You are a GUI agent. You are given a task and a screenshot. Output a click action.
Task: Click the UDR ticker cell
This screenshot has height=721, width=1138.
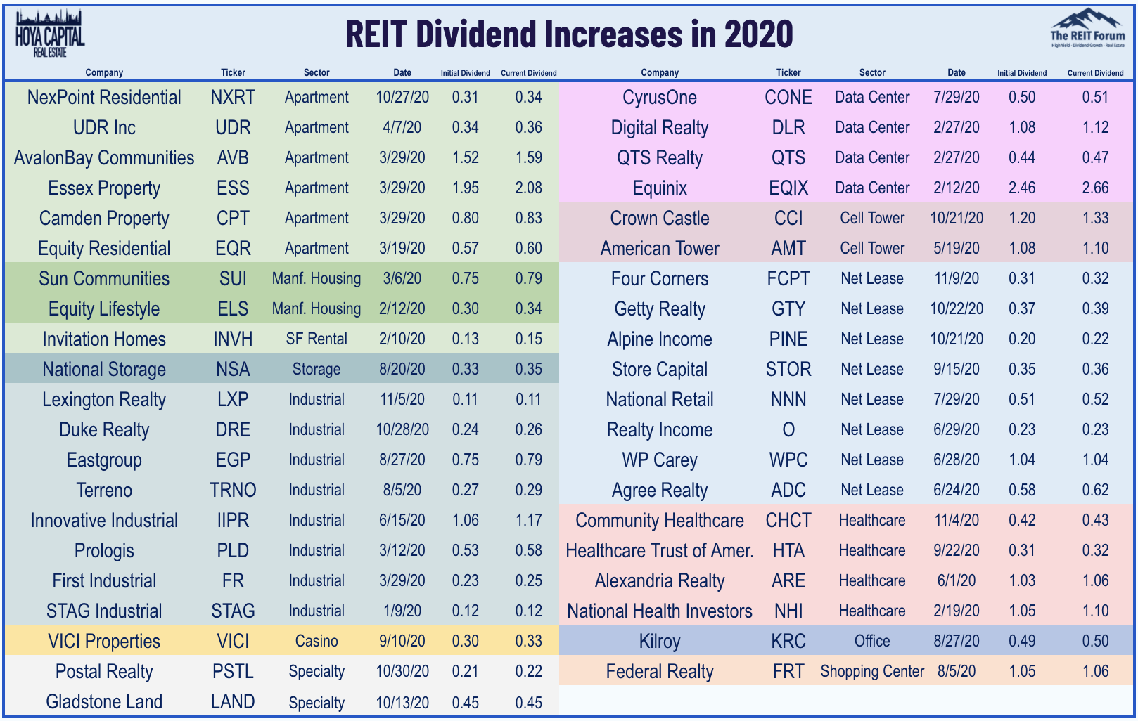(233, 128)
